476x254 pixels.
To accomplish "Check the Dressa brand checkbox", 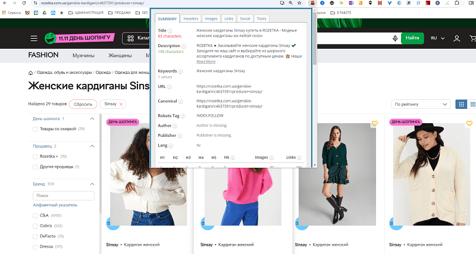I will click(35, 247).
